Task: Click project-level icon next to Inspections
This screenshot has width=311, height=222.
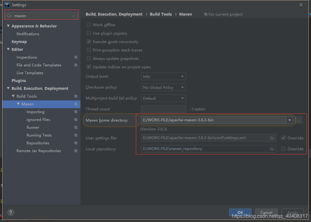Action: pyautogui.click(x=76, y=57)
